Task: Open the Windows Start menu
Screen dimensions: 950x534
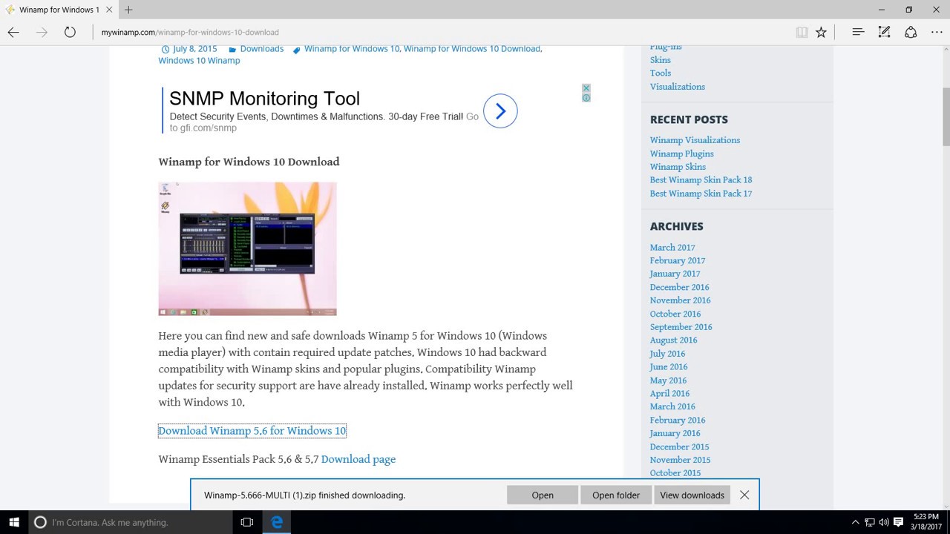Action: click(14, 522)
